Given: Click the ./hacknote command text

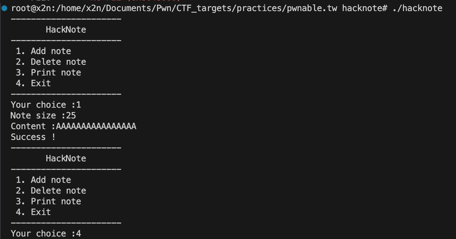Looking at the screenshot, I should [x=417, y=8].
